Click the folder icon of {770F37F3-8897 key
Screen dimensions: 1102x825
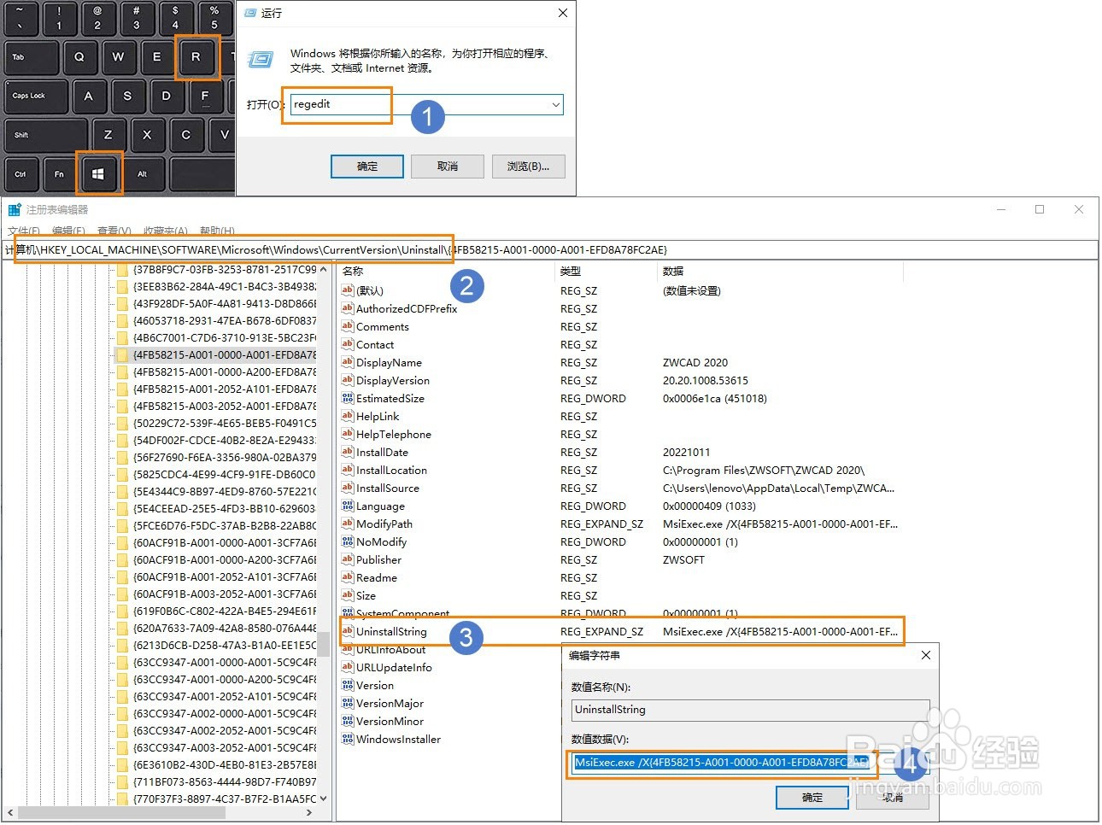[122, 799]
